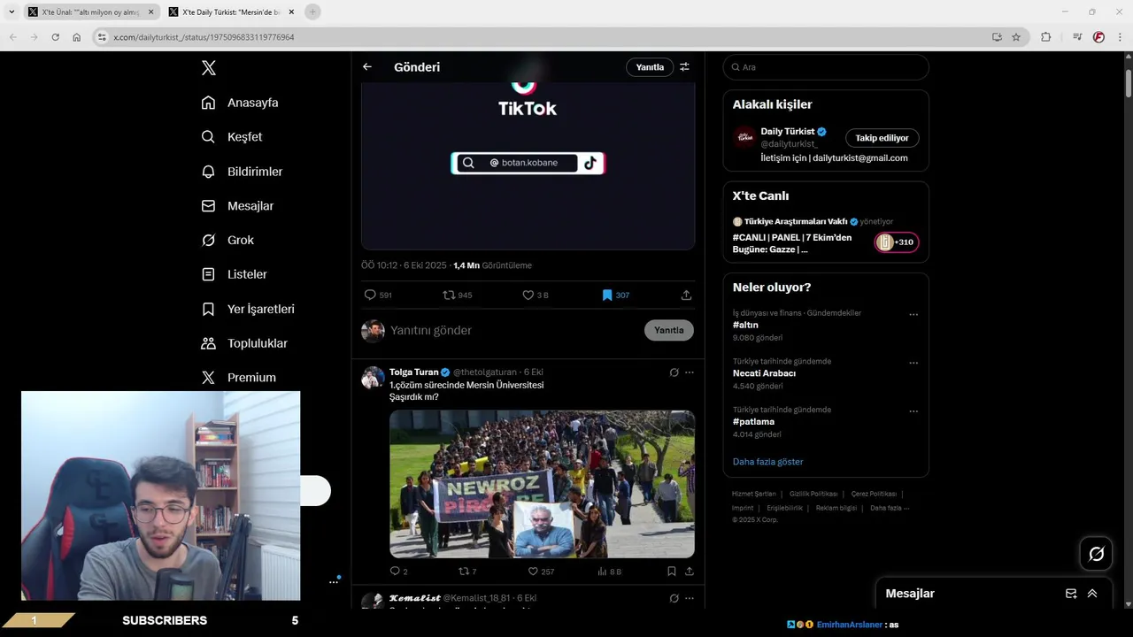Screen dimensions: 1133x637
Task: Expand the Mesajlar drawer
Action: (1092, 594)
